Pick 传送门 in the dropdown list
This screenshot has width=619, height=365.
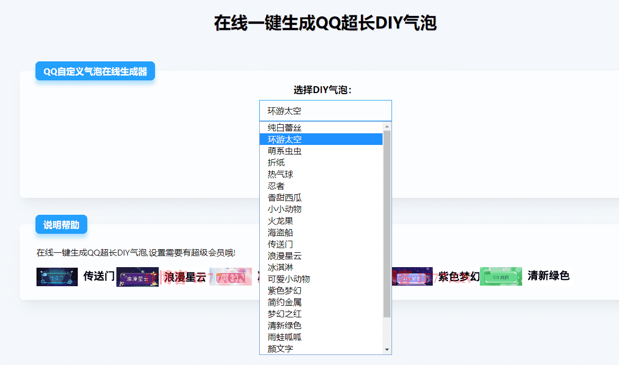tap(321, 244)
